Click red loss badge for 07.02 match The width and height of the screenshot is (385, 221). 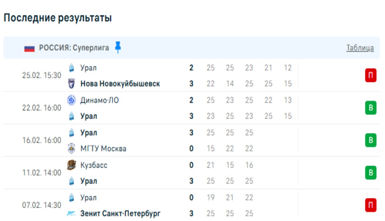pos(371,205)
